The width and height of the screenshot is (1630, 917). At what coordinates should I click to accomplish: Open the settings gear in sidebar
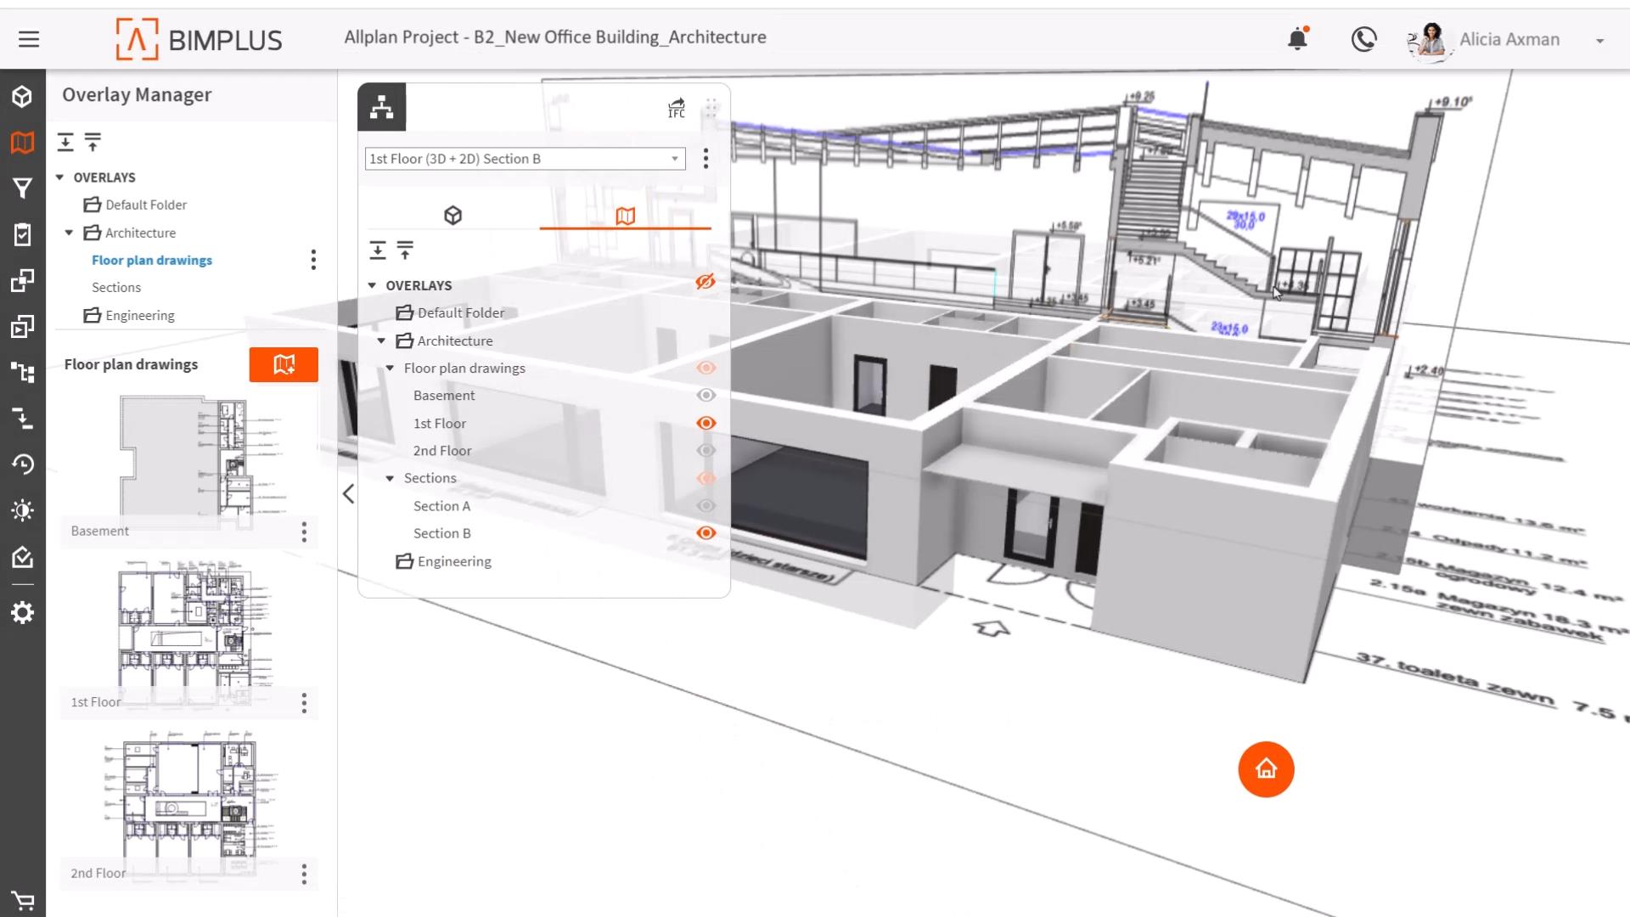click(23, 613)
